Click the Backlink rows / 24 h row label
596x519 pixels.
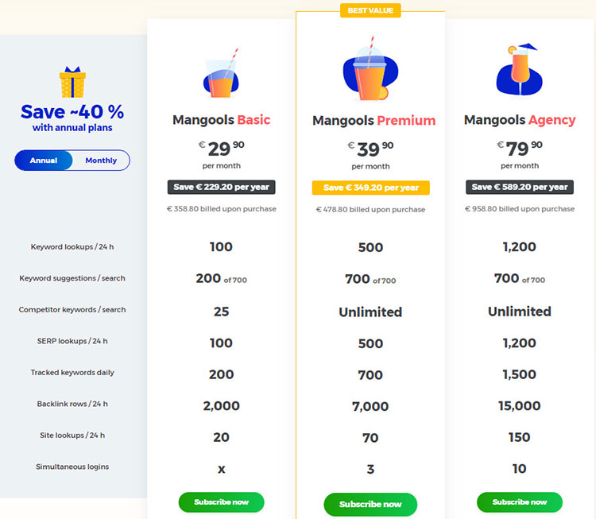[72, 404]
